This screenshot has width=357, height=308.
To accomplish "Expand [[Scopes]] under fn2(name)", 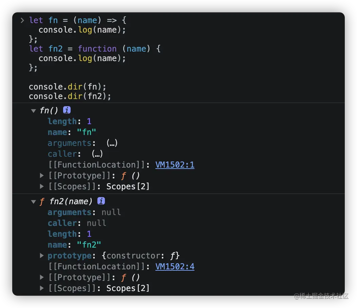I will (42, 288).
